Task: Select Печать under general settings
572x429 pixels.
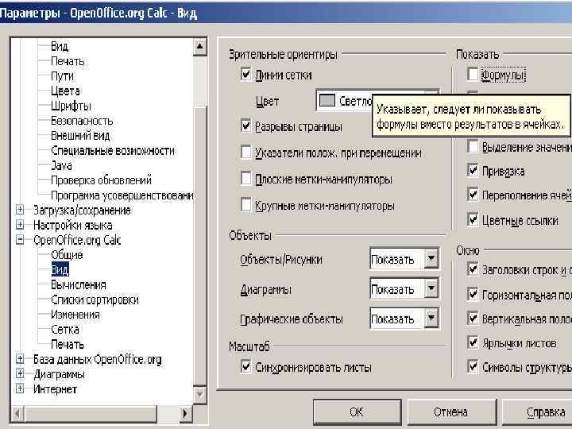Action: point(68,61)
